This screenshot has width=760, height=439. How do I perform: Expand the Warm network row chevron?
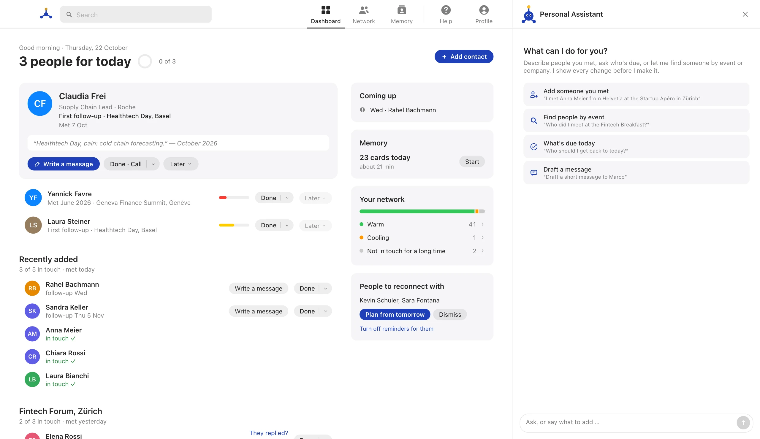pos(483,224)
